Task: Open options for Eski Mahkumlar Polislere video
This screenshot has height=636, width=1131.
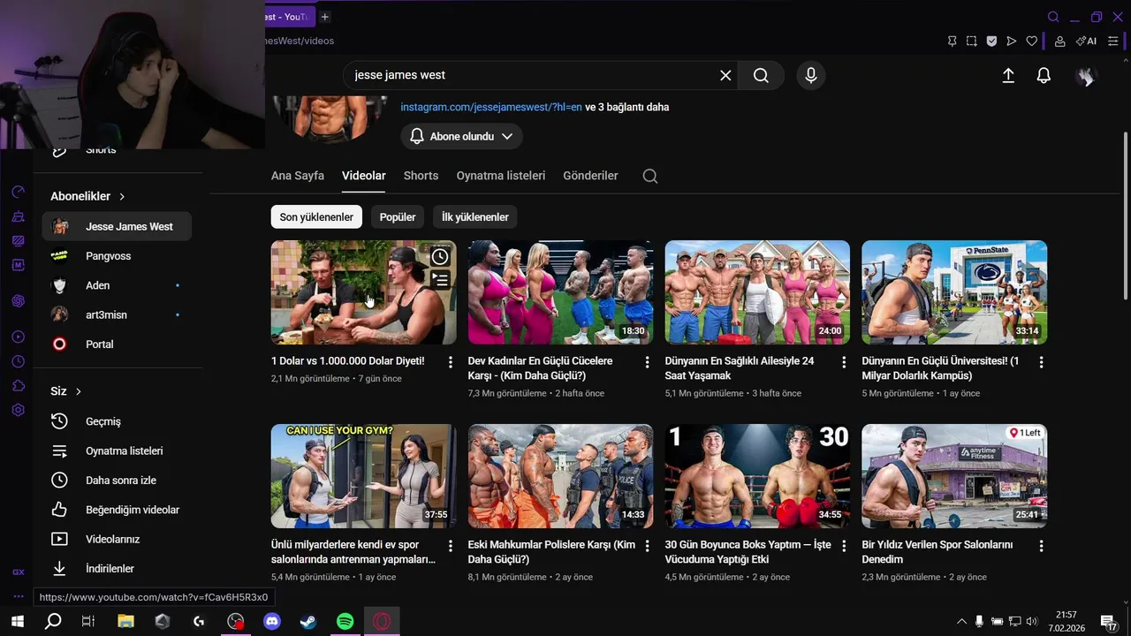Action: click(x=648, y=546)
